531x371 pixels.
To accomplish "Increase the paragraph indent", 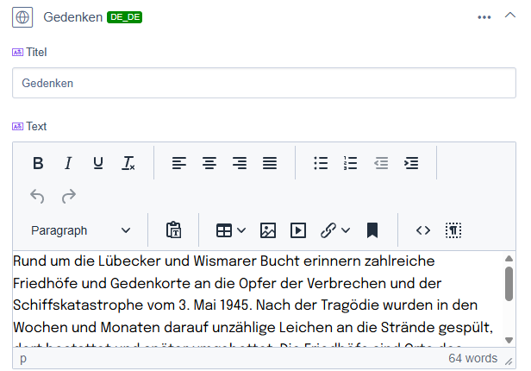I will 411,163.
